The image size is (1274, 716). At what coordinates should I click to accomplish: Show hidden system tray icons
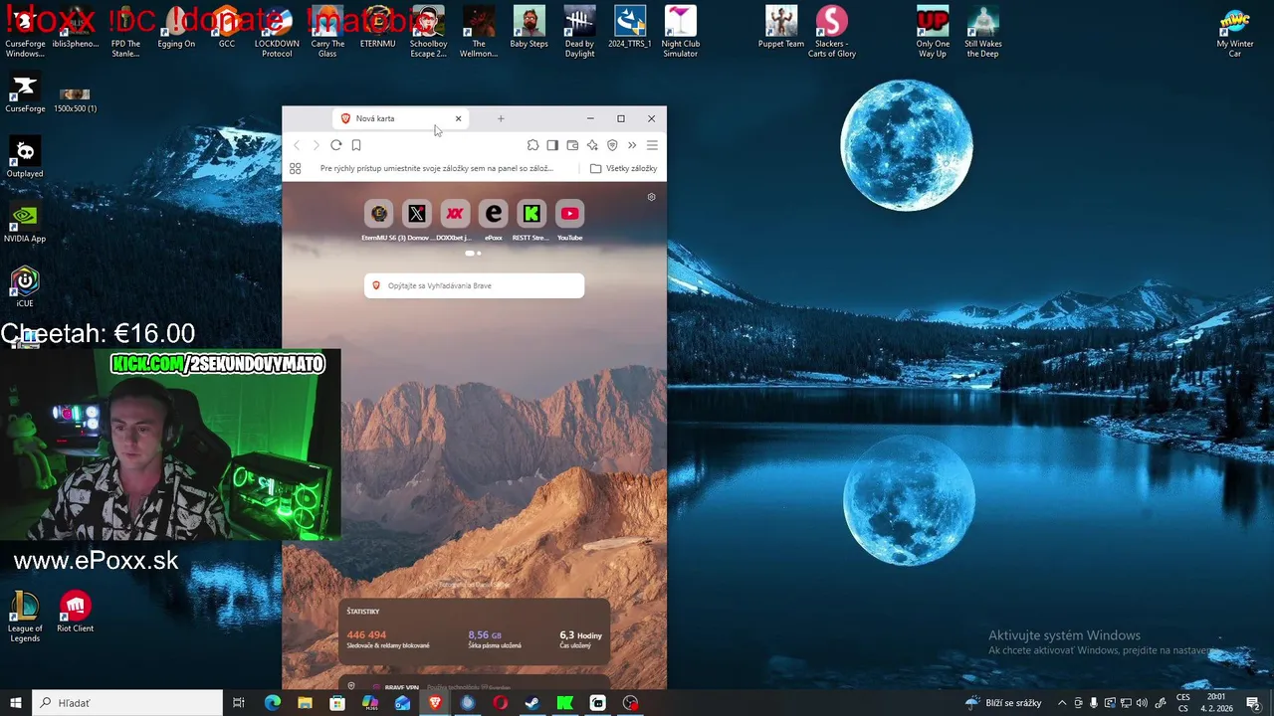click(1062, 703)
